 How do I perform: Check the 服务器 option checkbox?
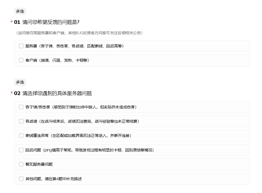21,46
